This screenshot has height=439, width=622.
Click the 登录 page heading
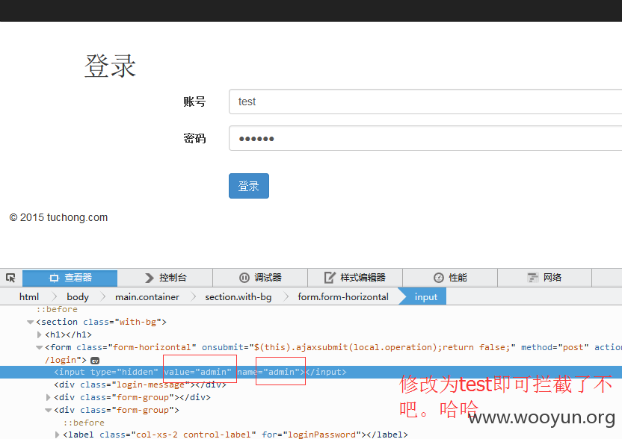click(111, 66)
